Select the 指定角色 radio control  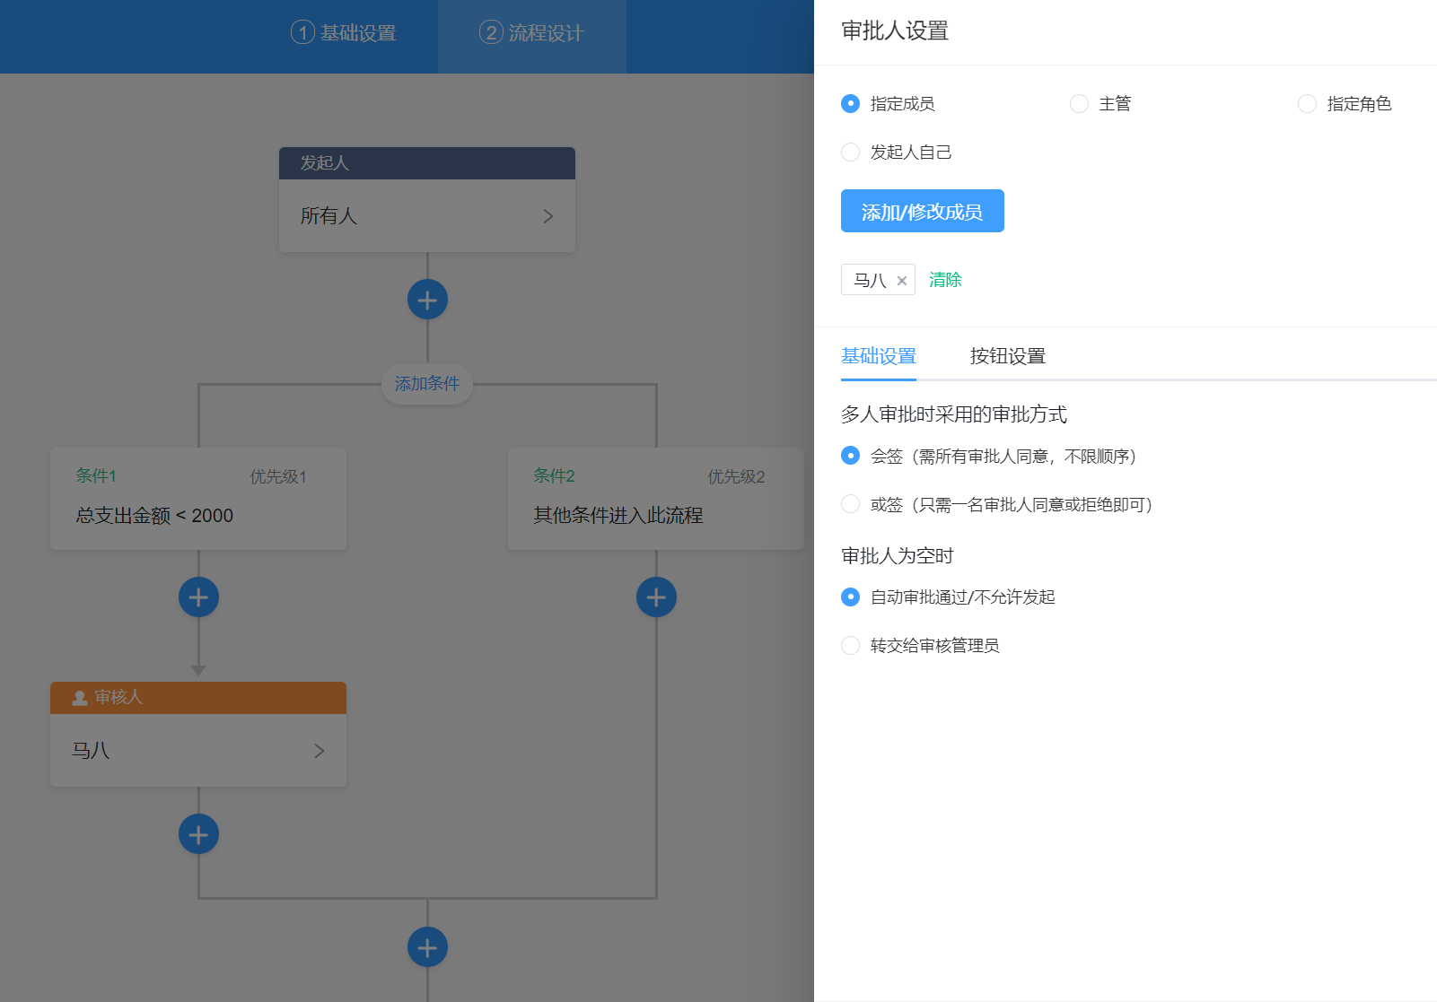coord(1307,103)
